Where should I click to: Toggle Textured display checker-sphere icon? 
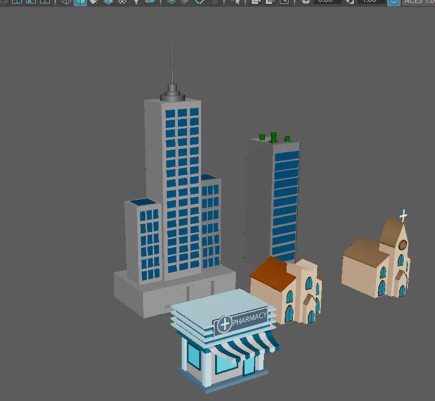point(122,1)
